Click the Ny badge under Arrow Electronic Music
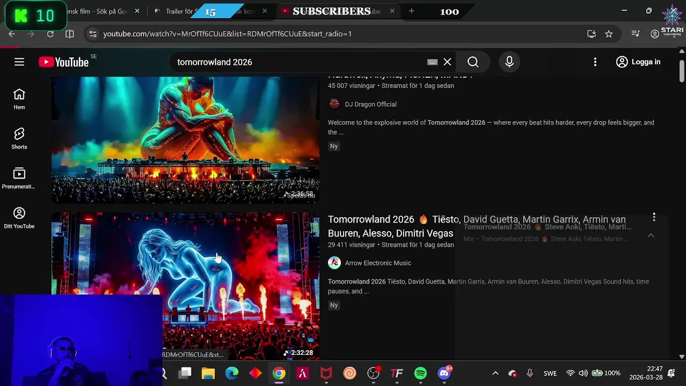This screenshot has width=686, height=386. pyautogui.click(x=334, y=305)
